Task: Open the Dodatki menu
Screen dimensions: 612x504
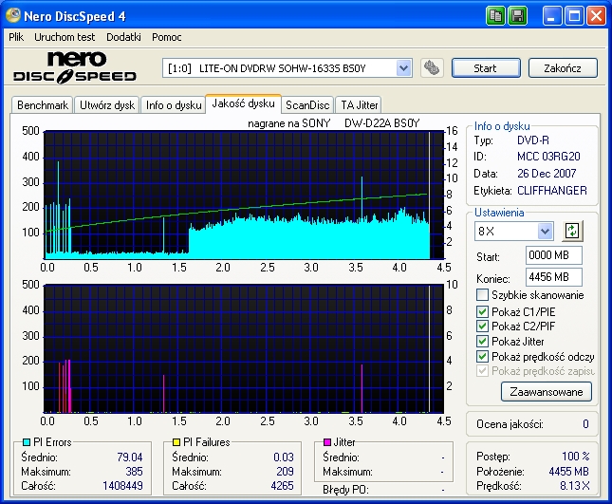Action: click(x=123, y=37)
